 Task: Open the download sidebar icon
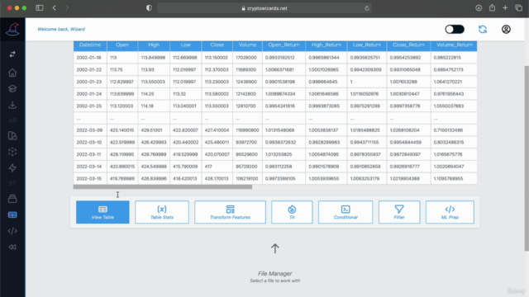pyautogui.click(x=12, y=105)
